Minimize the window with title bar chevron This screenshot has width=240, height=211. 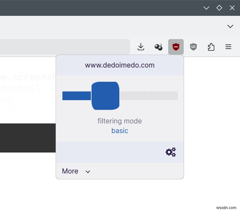(206, 8)
